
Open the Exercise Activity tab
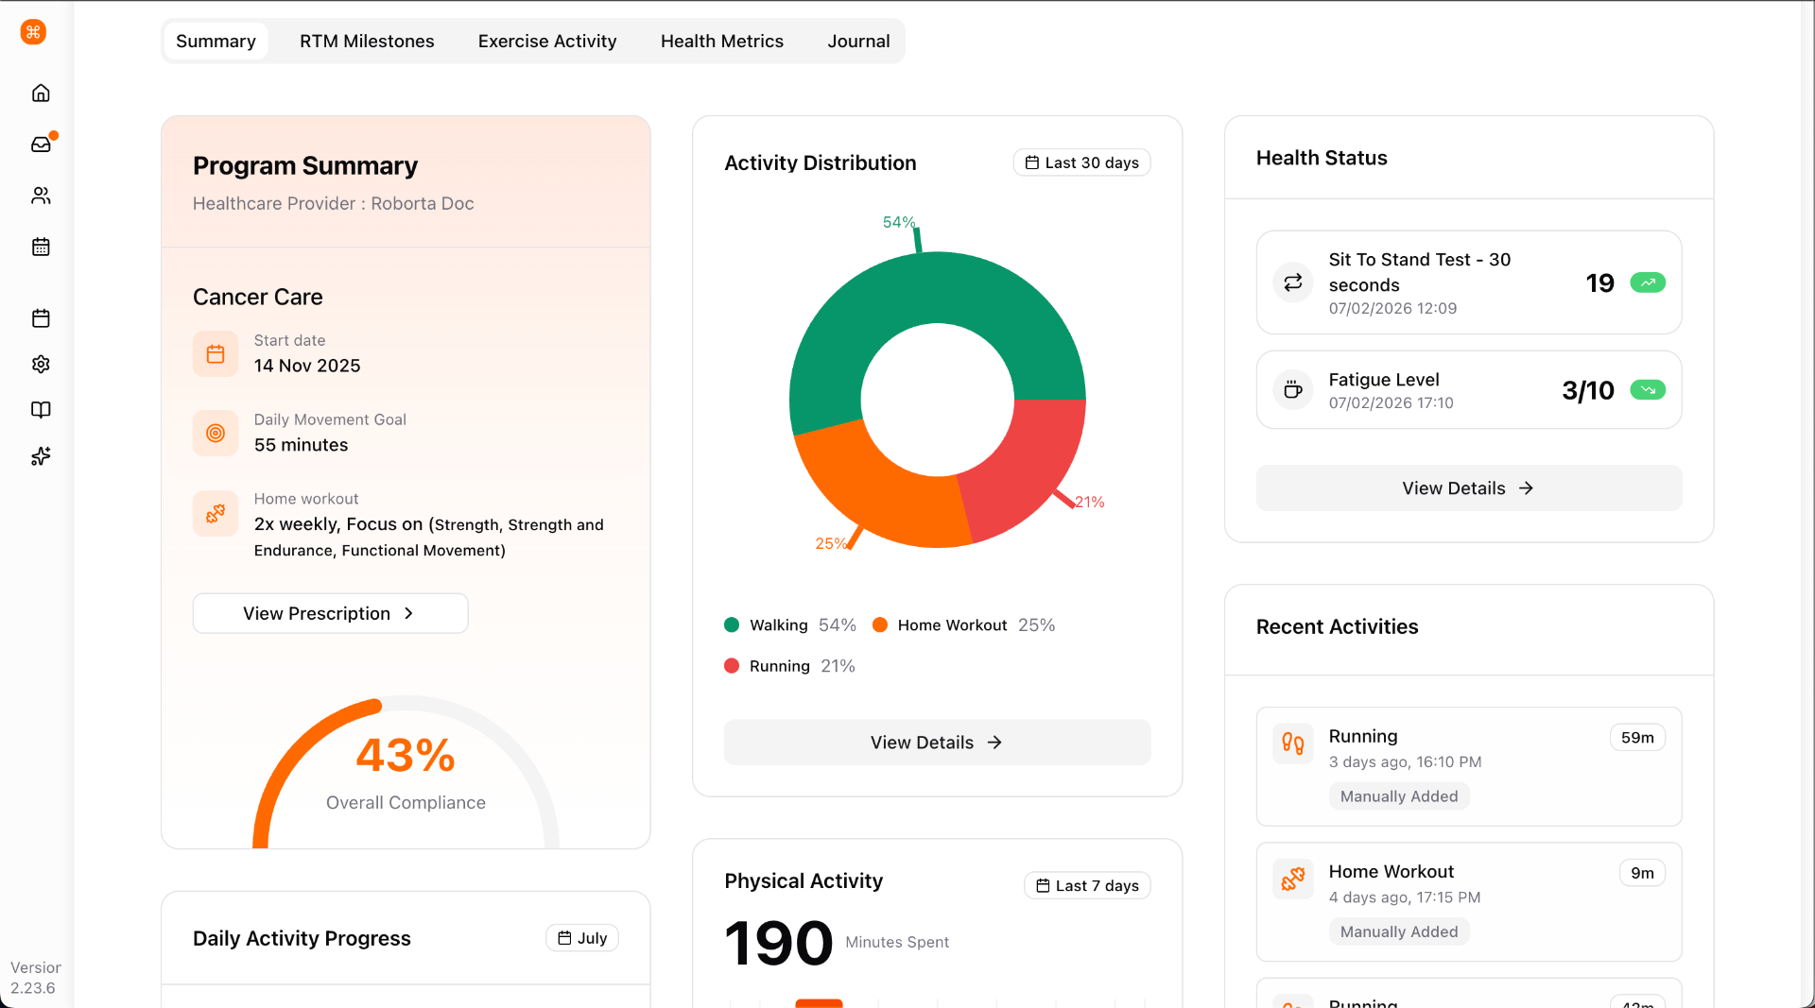click(547, 42)
